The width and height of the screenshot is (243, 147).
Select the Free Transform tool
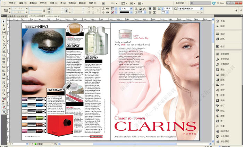(4, 71)
